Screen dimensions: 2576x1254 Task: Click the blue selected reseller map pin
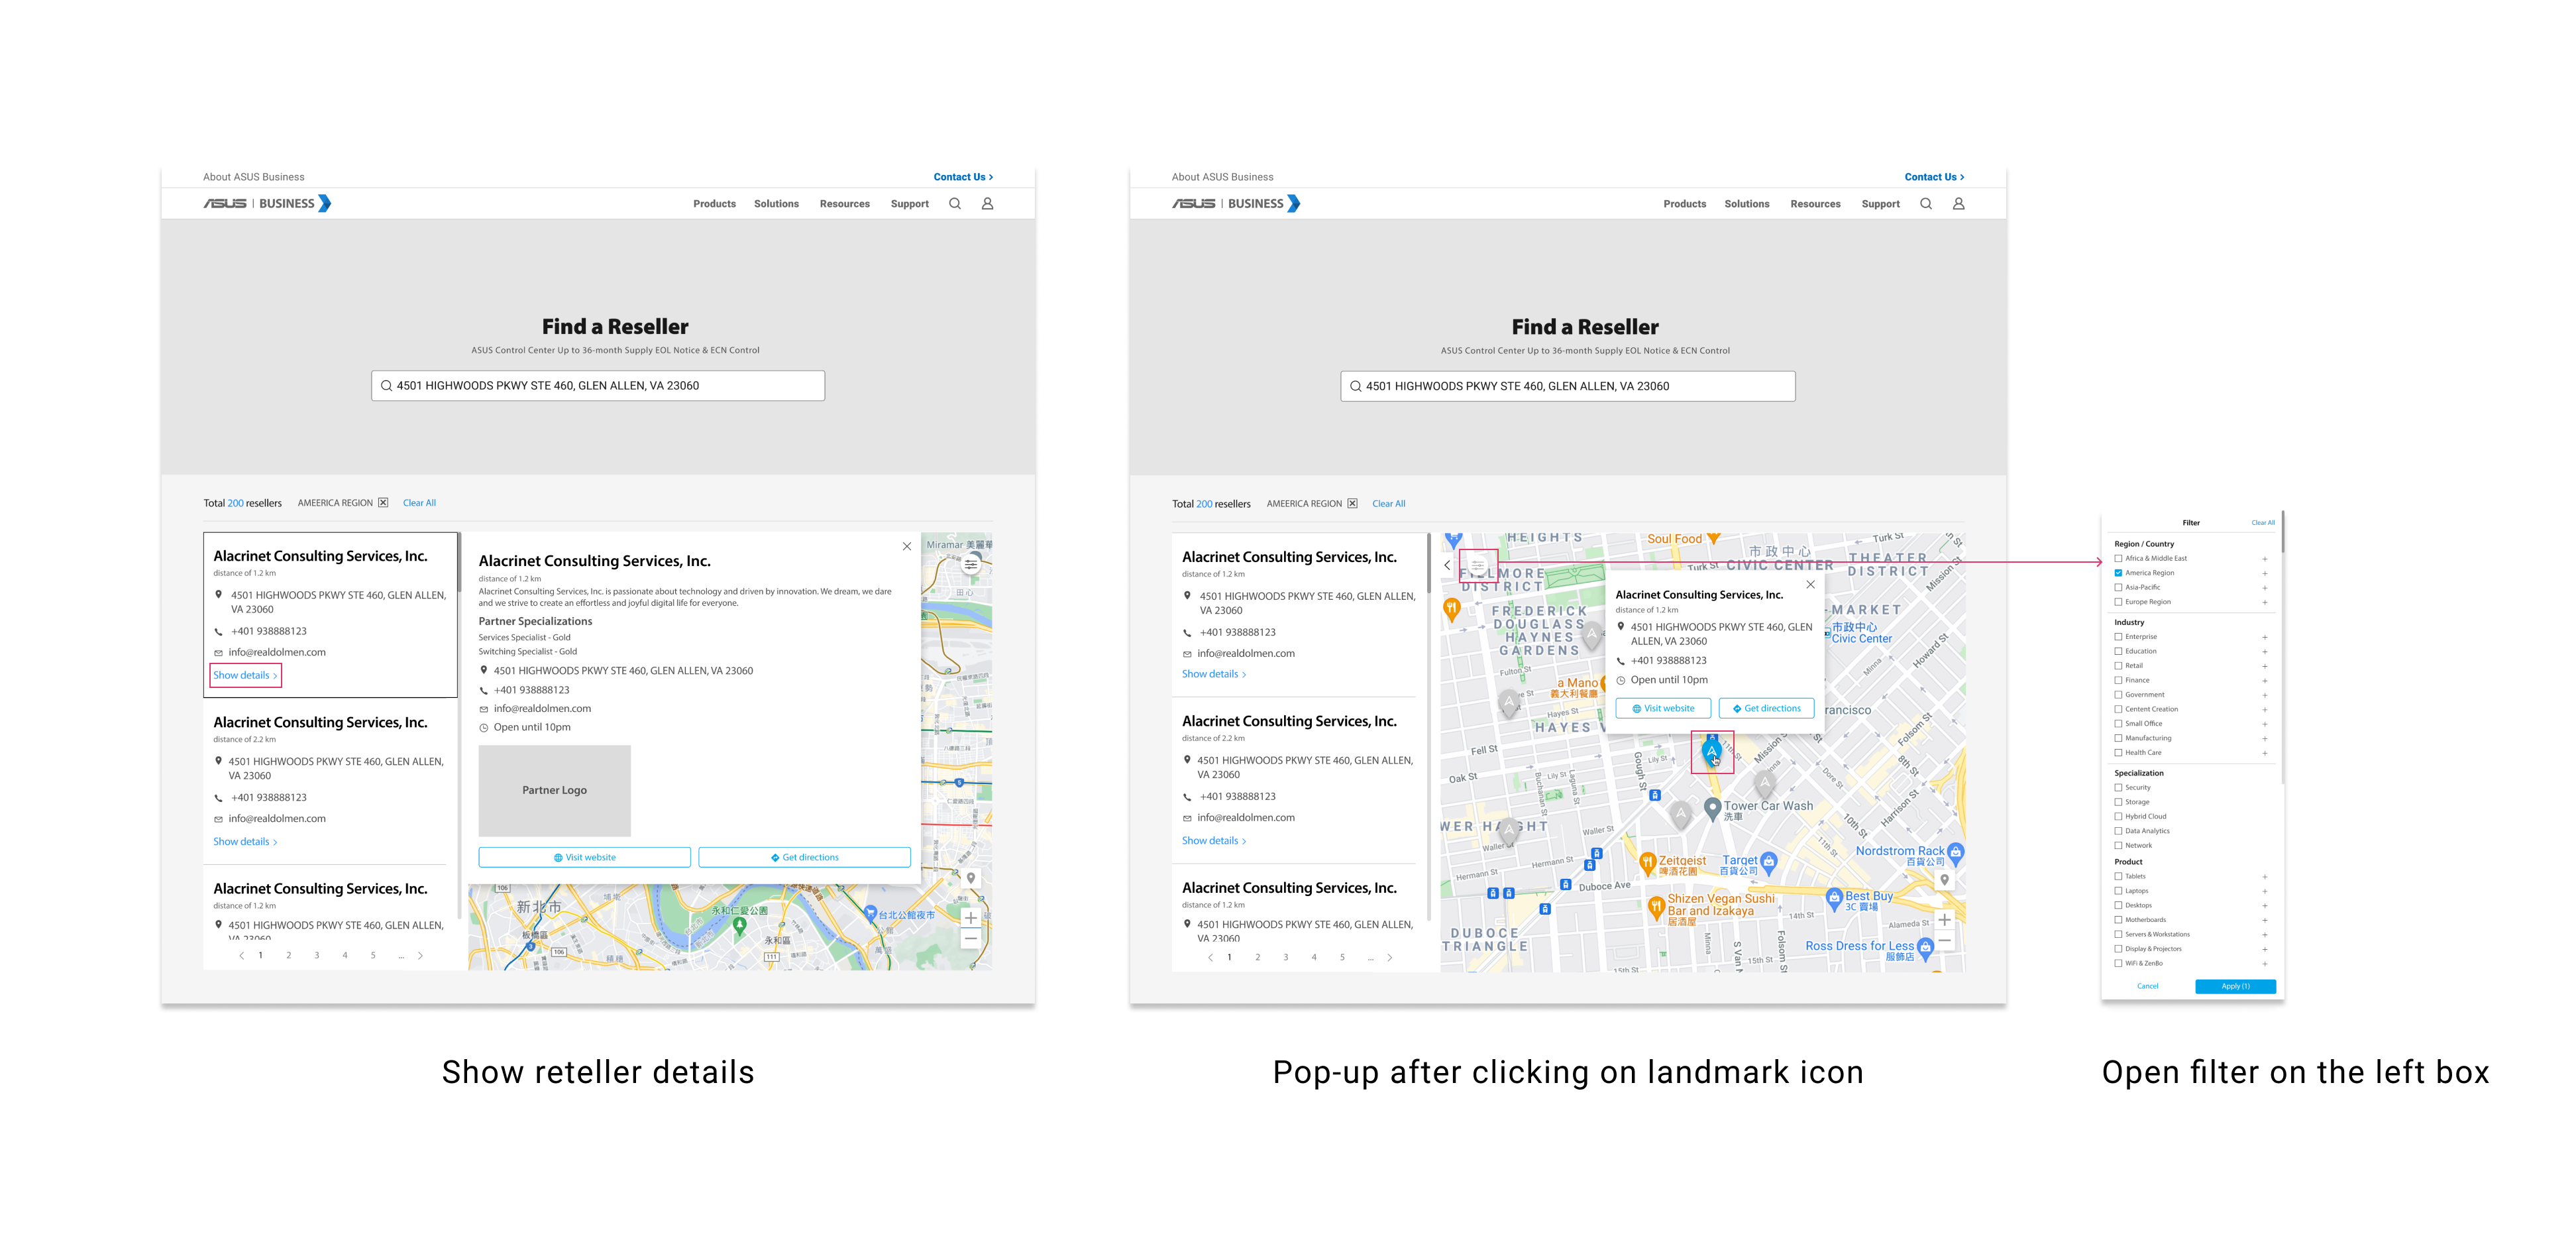pyautogui.click(x=1711, y=750)
